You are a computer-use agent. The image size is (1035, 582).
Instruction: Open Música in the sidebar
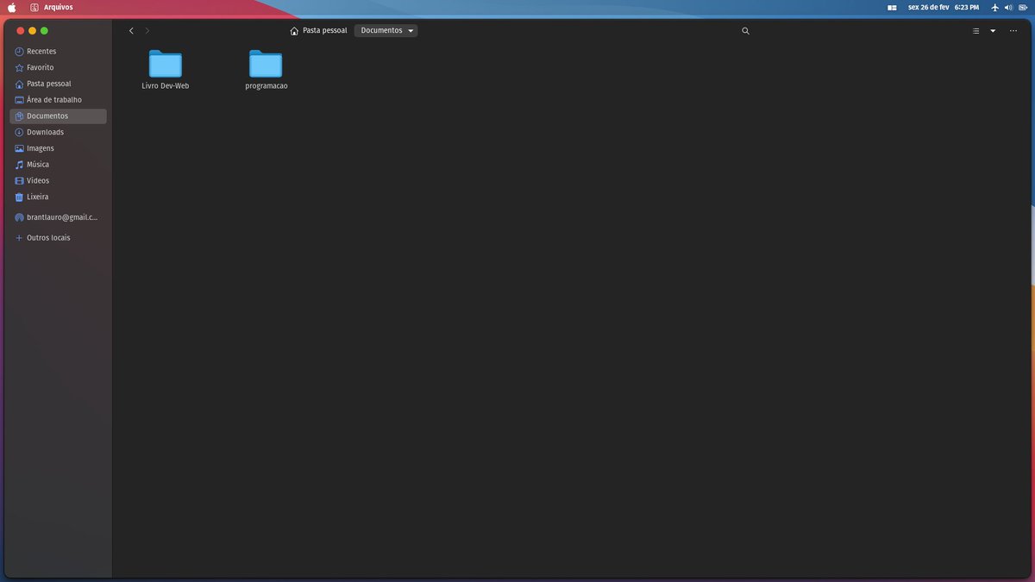pyautogui.click(x=58, y=165)
